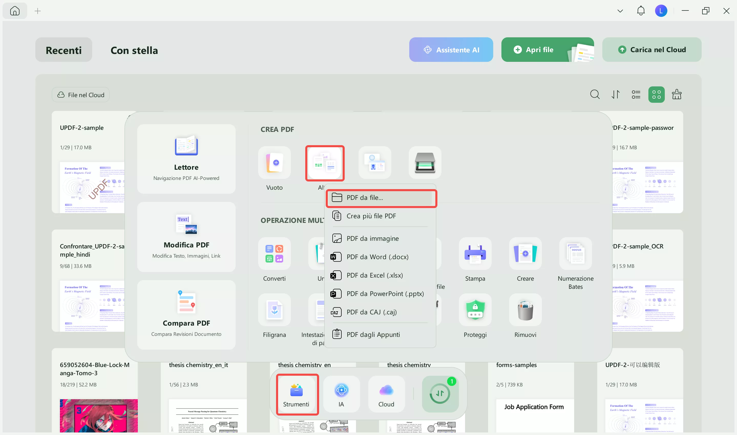
Task: Open the Converti batch tool
Action: 274,254
